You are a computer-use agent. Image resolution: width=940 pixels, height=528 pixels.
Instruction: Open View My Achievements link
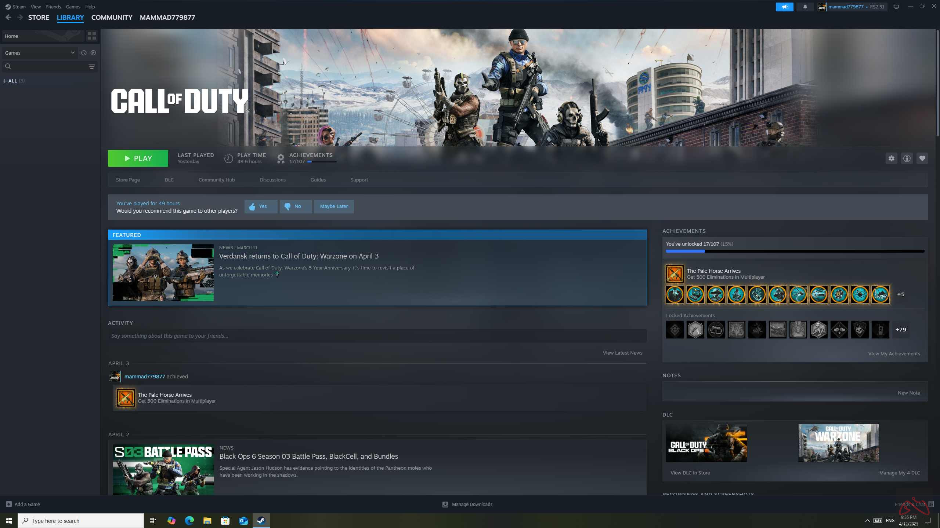click(894, 353)
